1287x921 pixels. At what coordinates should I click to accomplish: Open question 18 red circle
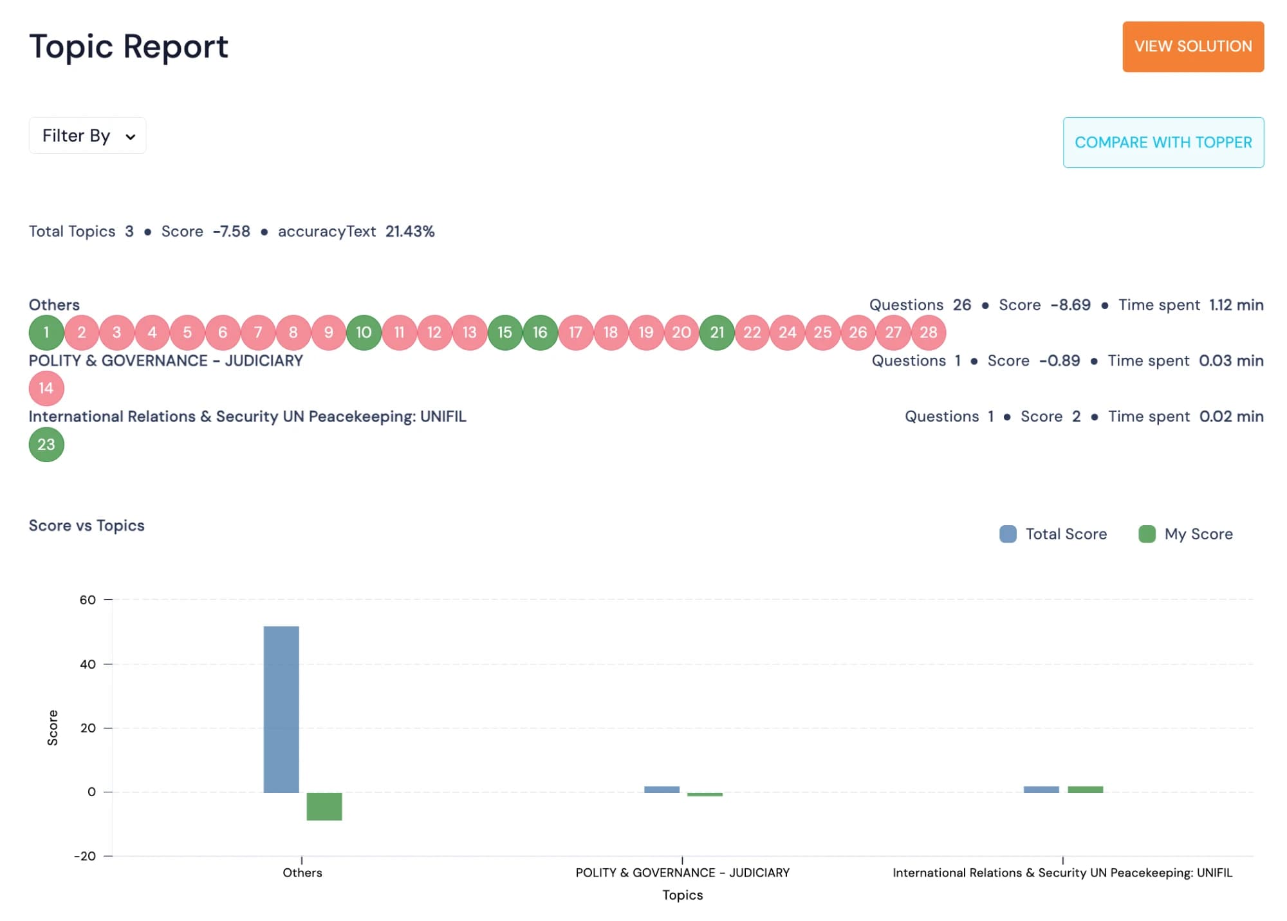point(611,332)
